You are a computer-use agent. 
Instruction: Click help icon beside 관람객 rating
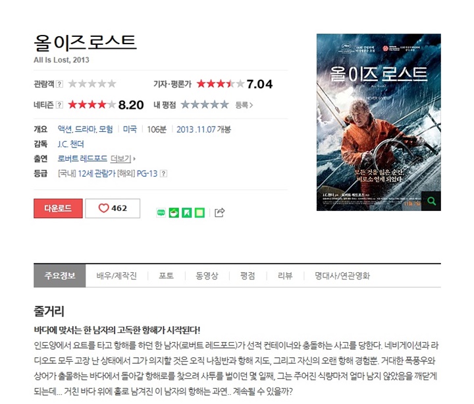59,84
